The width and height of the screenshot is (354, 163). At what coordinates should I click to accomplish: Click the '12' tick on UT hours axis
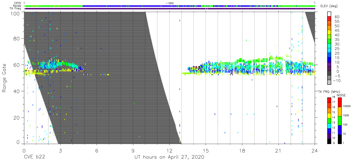pyautogui.click(x=169, y=151)
